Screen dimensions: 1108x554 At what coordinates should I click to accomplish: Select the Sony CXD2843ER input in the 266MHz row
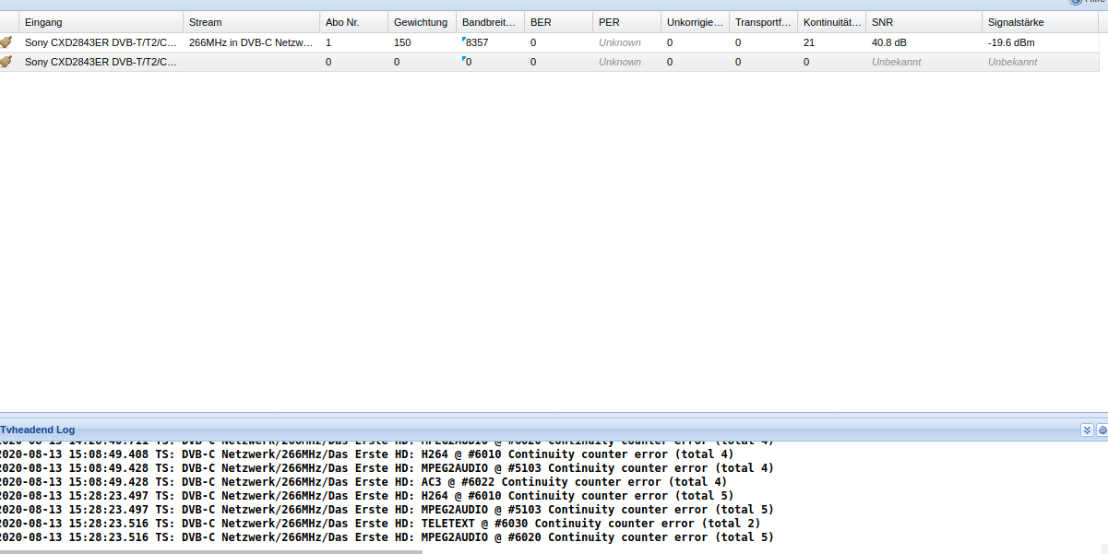[101, 42]
